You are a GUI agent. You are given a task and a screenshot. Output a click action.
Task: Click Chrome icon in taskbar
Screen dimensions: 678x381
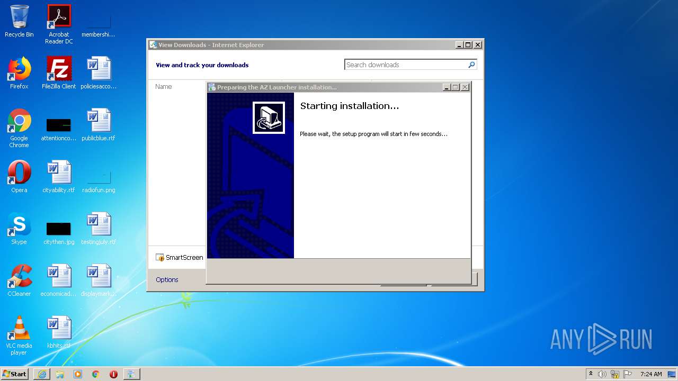tap(96, 374)
